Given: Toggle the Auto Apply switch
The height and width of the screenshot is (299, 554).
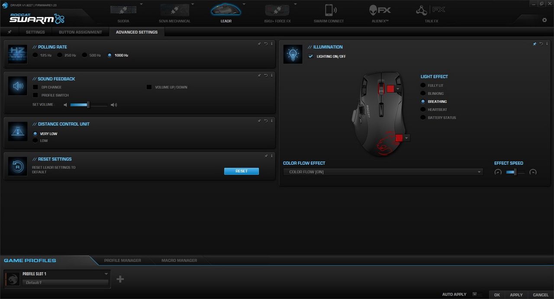Looking at the screenshot, I should point(477,294).
